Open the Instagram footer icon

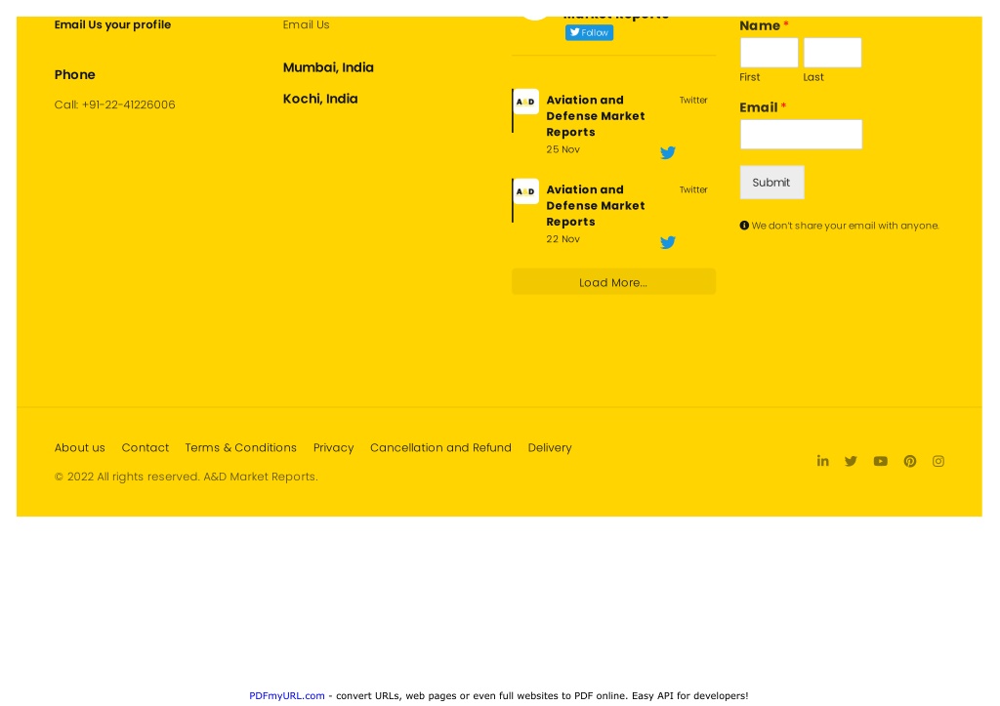pos(938,461)
